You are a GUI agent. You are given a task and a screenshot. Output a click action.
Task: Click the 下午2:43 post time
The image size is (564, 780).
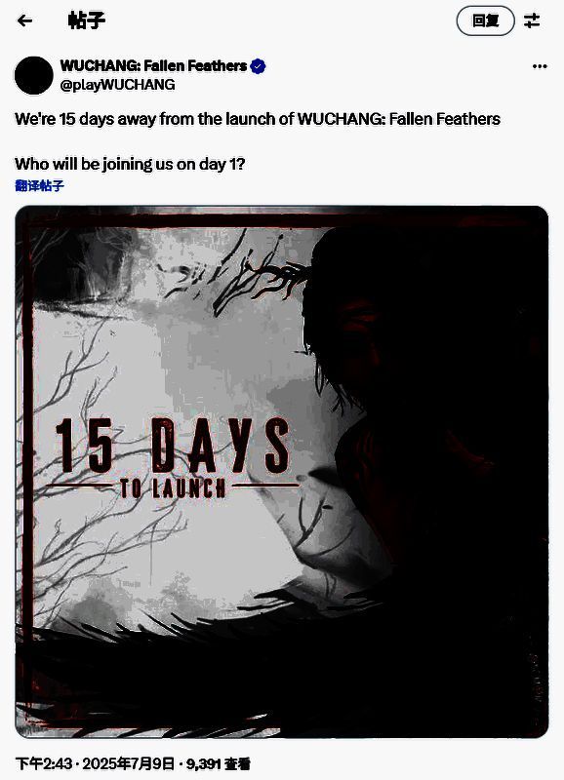pyautogui.click(x=43, y=763)
